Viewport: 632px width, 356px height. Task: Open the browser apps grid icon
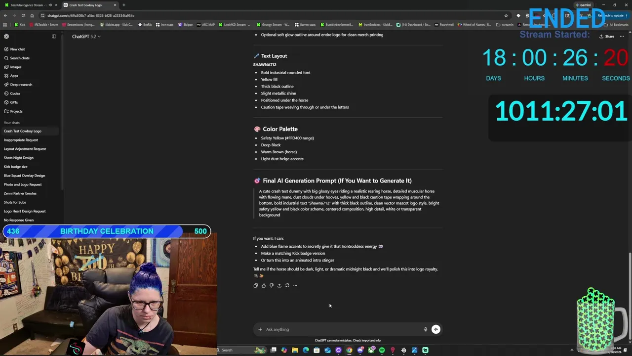pyautogui.click(x=5, y=24)
